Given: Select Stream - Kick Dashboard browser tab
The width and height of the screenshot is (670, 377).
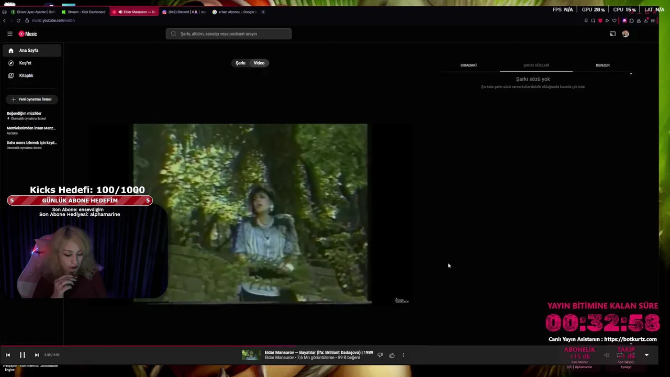Looking at the screenshot, I should click(84, 12).
